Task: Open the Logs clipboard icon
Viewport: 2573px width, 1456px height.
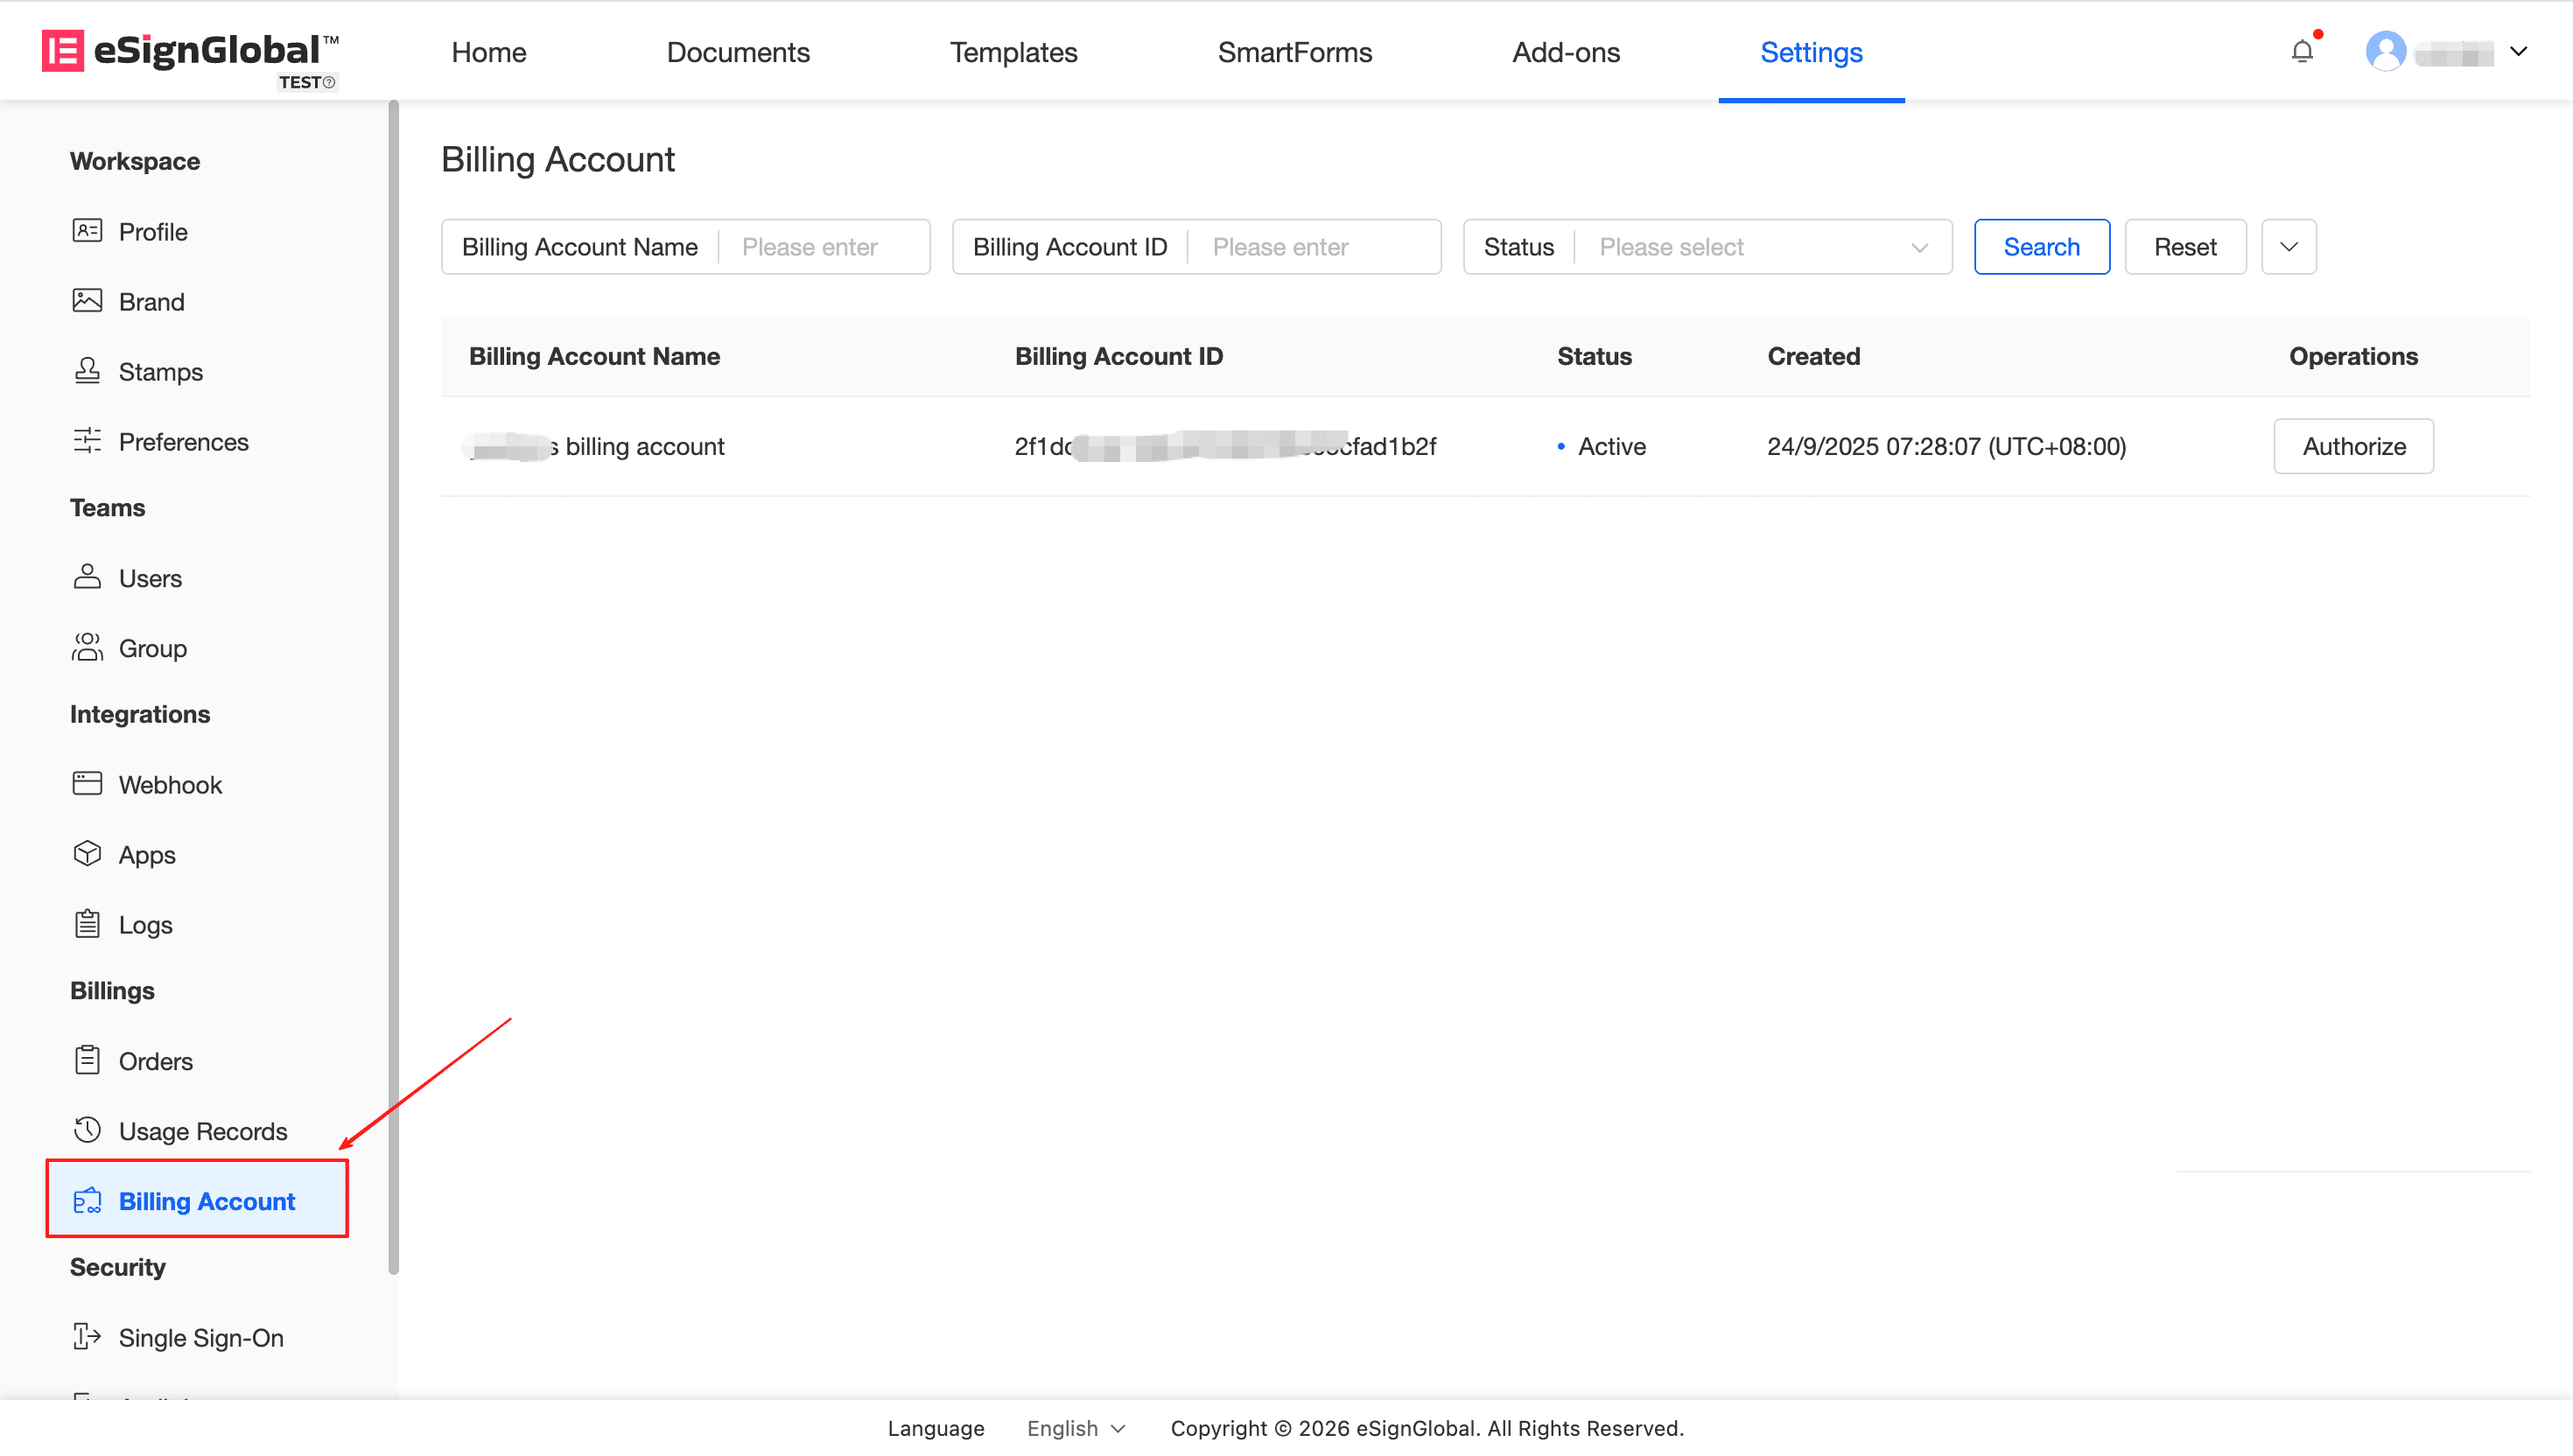Action: (x=87, y=924)
